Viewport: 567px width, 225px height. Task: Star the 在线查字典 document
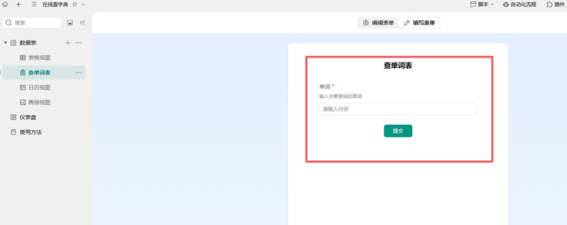[x=75, y=4]
